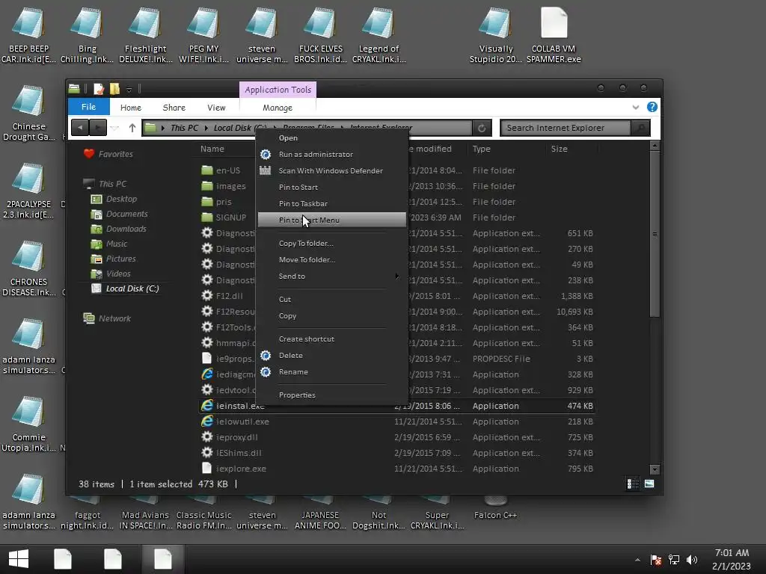Select Copy from context menu
766x574 pixels.
click(287, 316)
